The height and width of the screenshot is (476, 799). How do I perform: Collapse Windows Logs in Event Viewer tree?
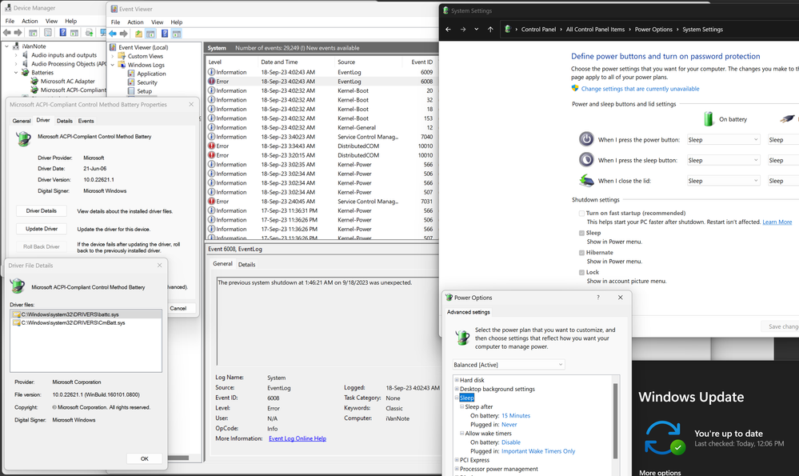point(113,66)
